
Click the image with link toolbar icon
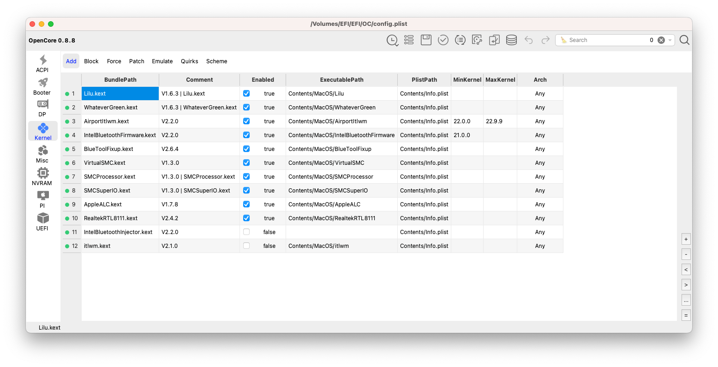pos(477,40)
